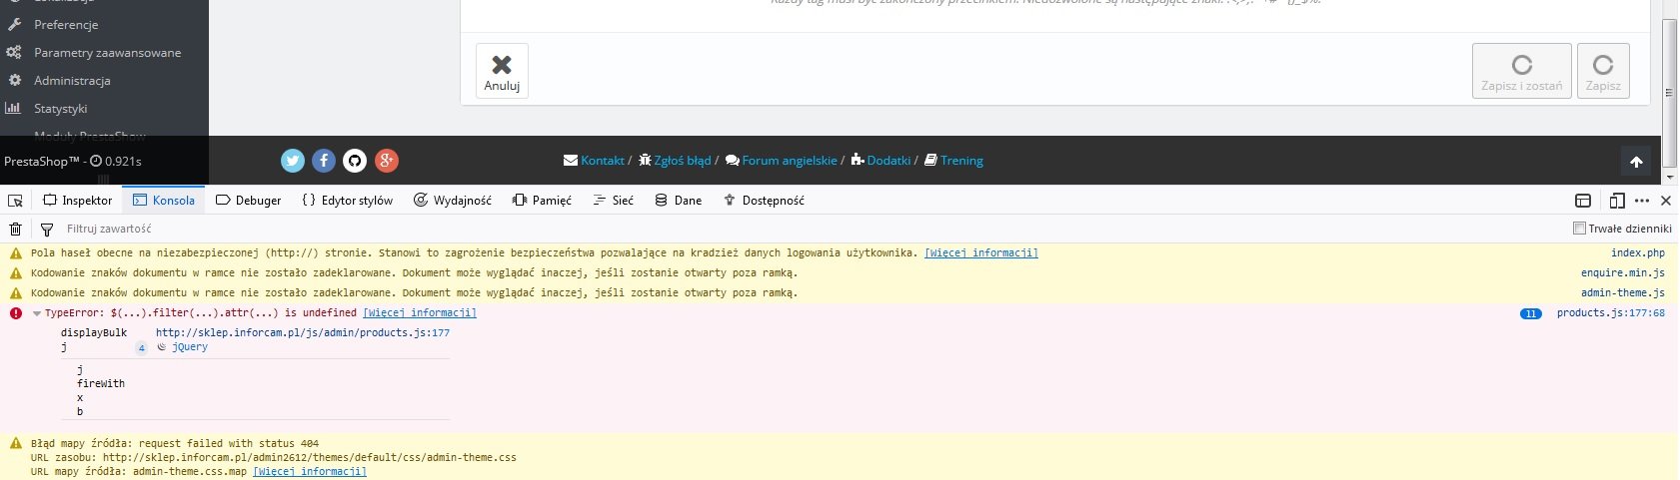
Task: Activate the element picker in devtools
Action: pos(15,201)
